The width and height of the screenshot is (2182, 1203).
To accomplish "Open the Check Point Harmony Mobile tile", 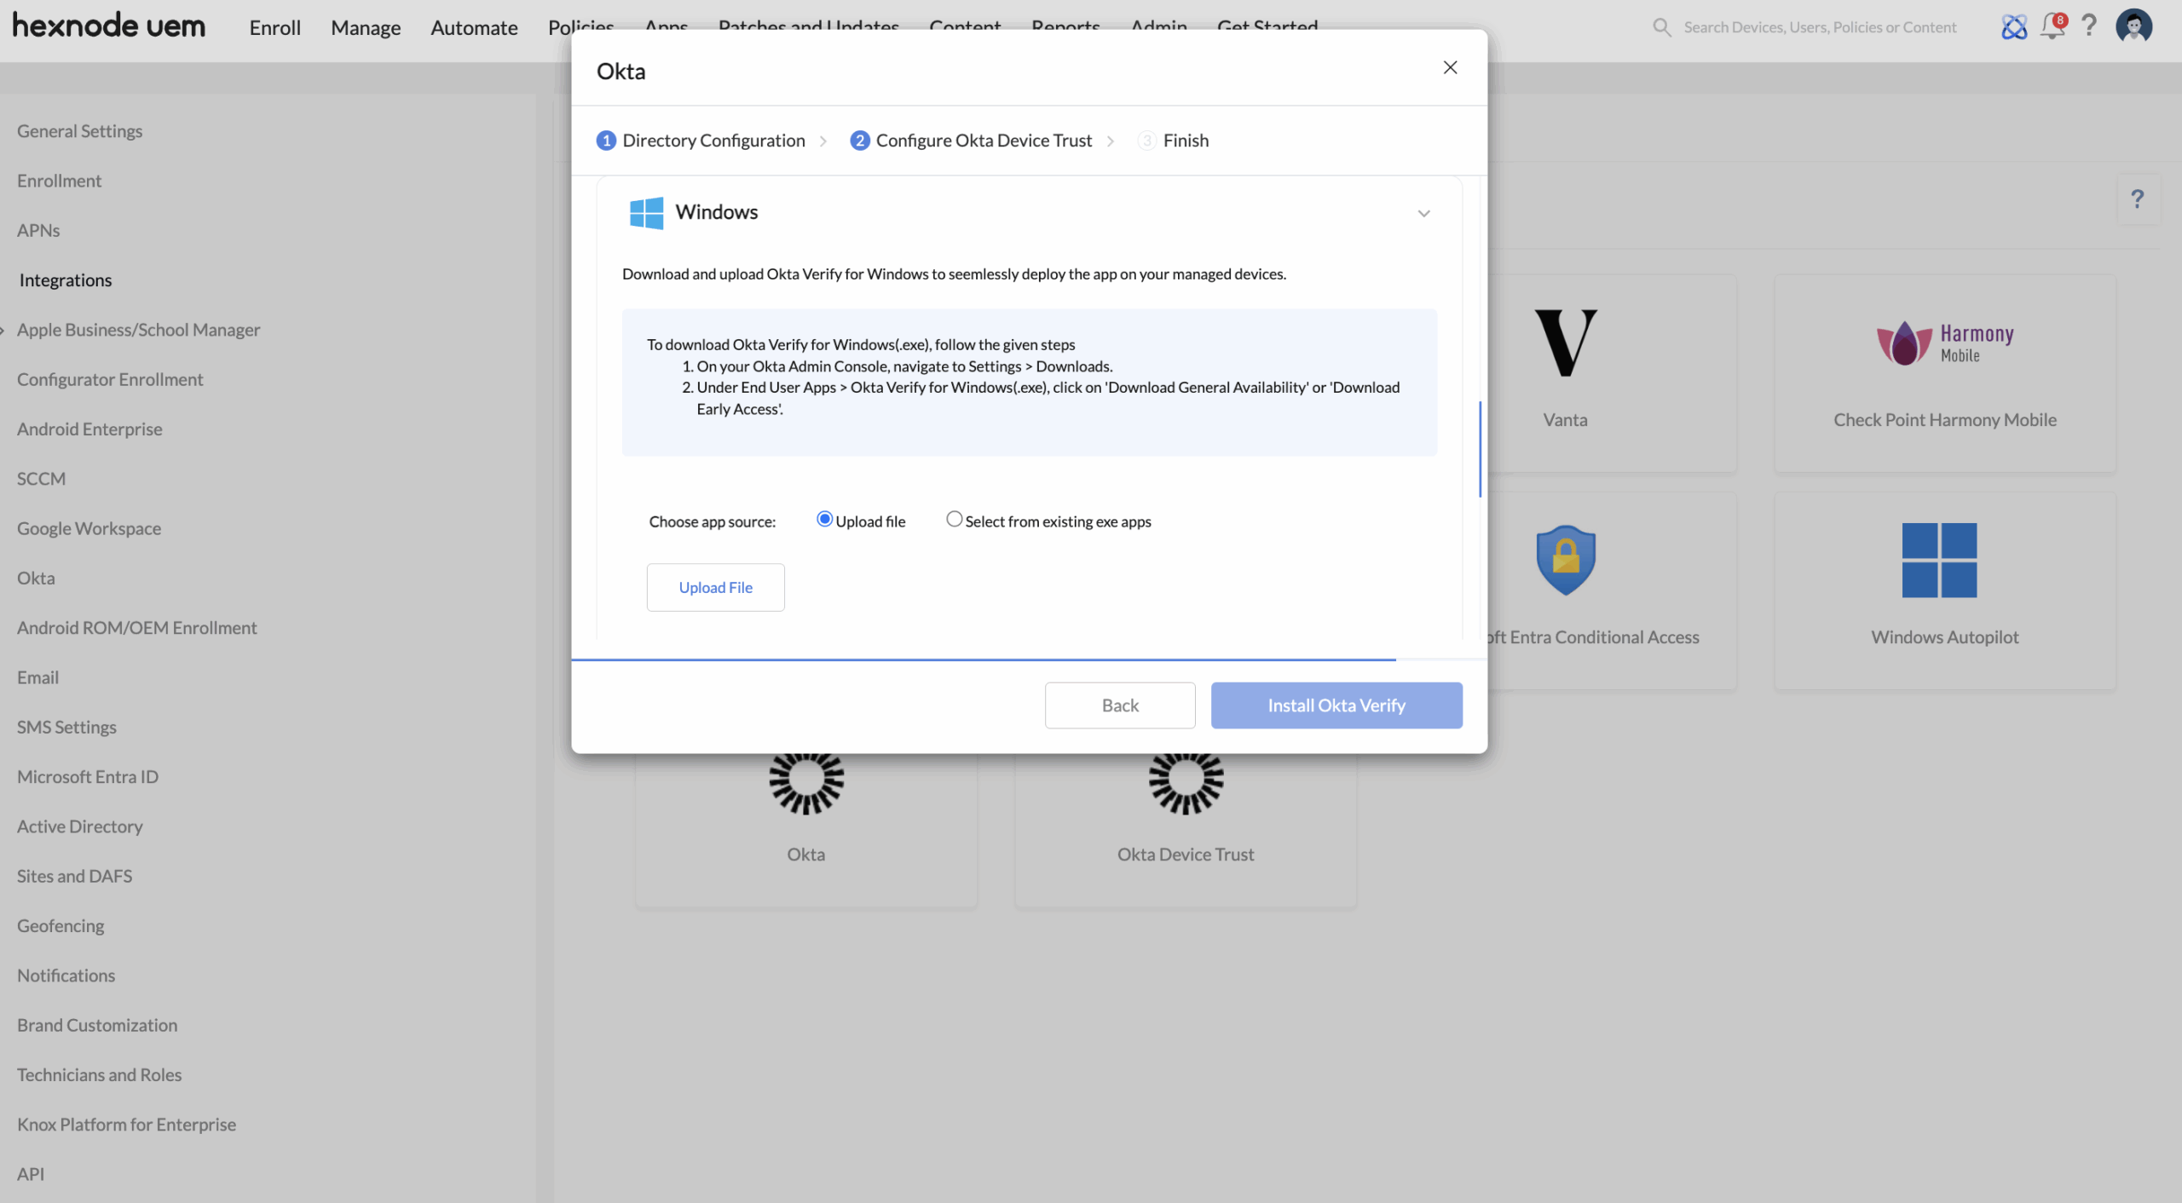I will point(1945,372).
